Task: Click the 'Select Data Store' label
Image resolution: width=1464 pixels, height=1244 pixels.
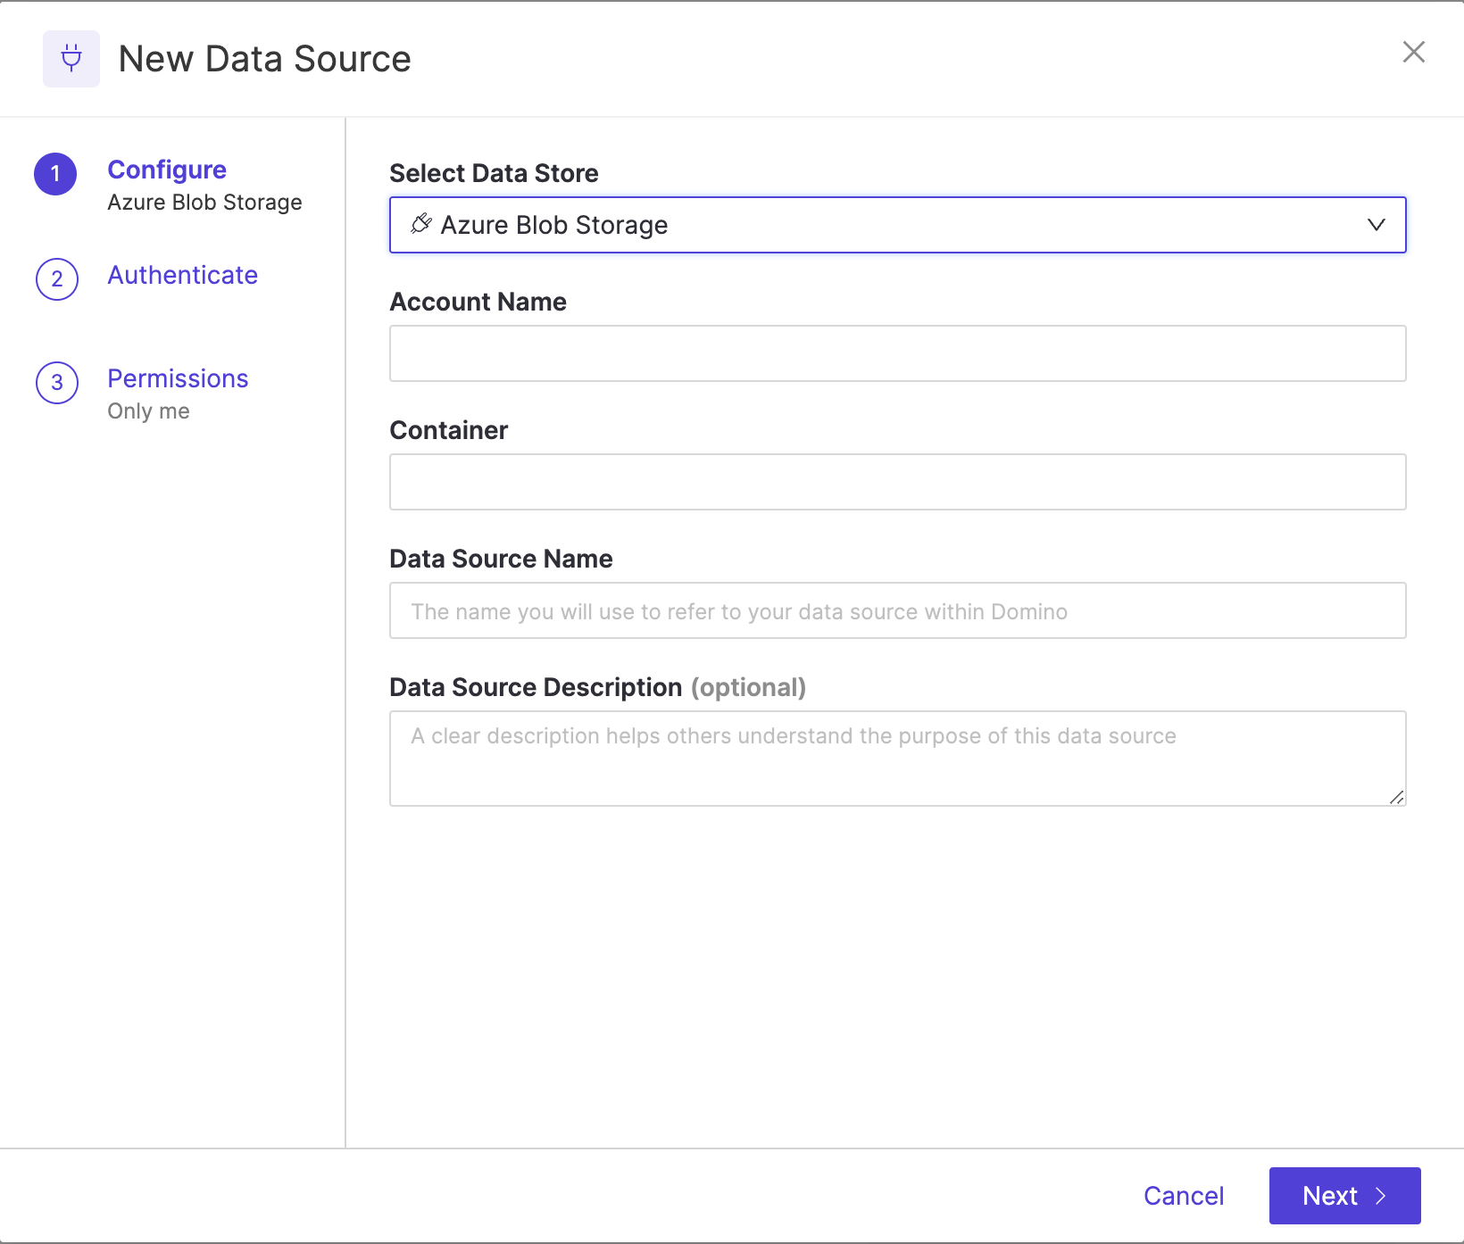Action: point(494,173)
